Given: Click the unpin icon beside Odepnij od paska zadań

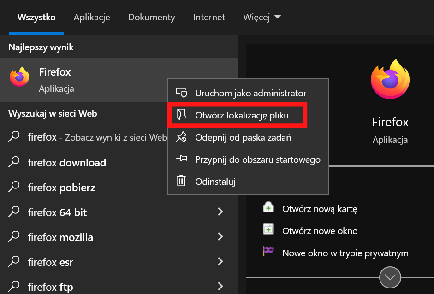Looking at the screenshot, I should (x=181, y=137).
